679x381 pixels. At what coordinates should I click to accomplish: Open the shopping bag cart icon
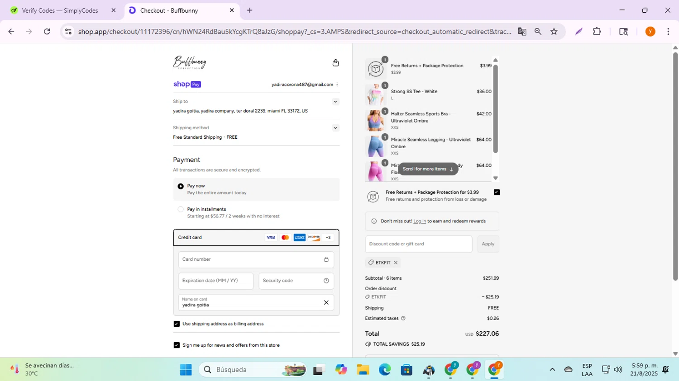pyautogui.click(x=335, y=63)
